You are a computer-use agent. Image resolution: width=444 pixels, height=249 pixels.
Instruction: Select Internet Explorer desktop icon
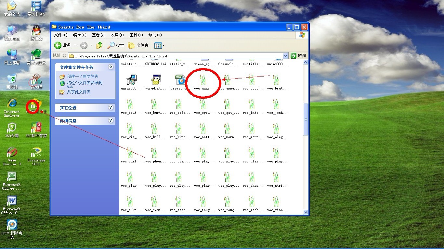coord(12,108)
